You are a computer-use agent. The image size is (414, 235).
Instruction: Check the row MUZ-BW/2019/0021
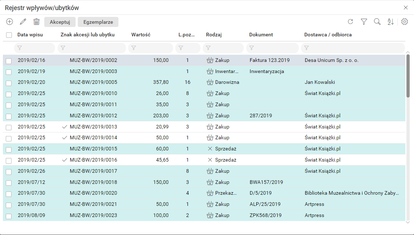tap(9, 205)
